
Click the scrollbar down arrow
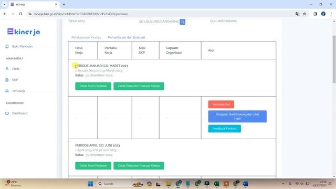click(x=334, y=176)
